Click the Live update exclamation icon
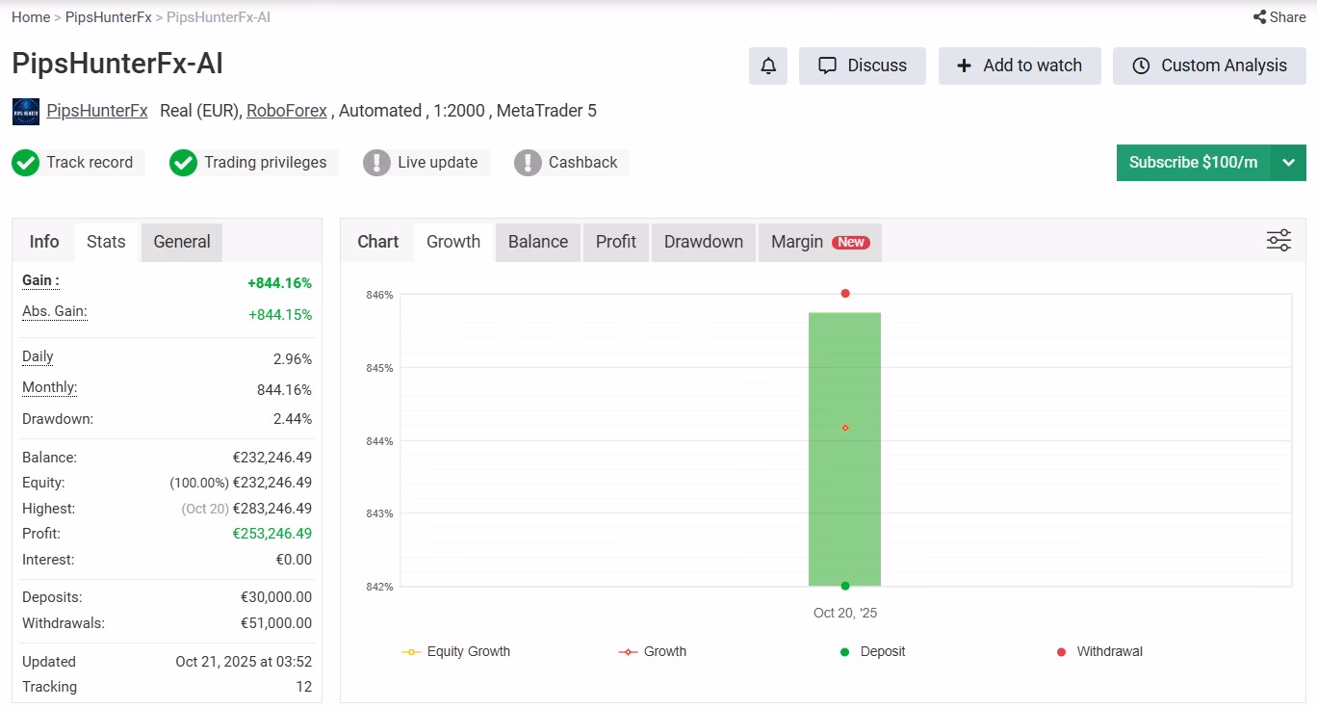This screenshot has width=1317, height=709. (376, 163)
